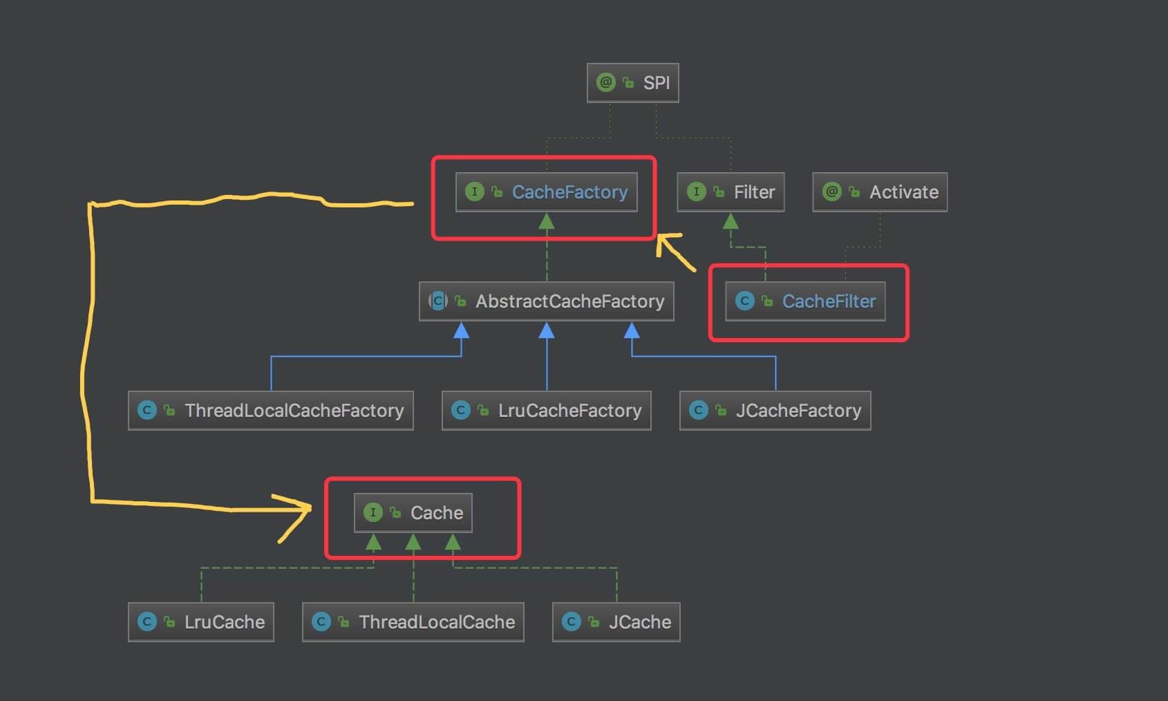Click the interface icon beside Filter
Image resolution: width=1168 pixels, height=701 pixels.
click(696, 191)
